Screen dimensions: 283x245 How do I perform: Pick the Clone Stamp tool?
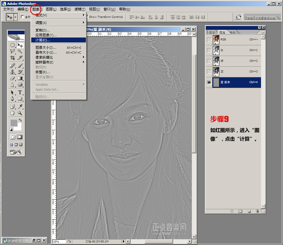(x=12, y=72)
